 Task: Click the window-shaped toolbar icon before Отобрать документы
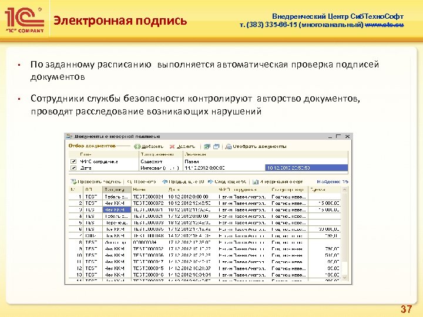pyautogui.click(x=216, y=146)
